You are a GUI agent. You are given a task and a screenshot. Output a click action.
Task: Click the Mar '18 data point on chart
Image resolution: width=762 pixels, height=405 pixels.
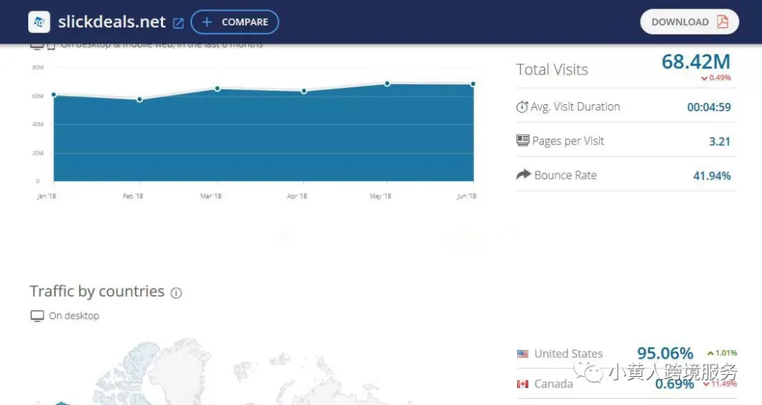(217, 89)
